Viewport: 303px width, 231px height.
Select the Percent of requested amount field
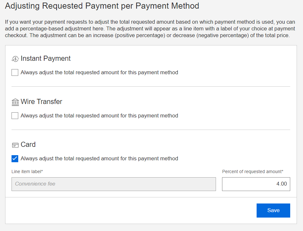tap(256, 184)
